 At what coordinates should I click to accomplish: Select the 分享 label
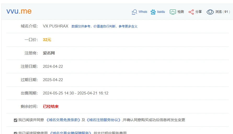click(198, 12)
